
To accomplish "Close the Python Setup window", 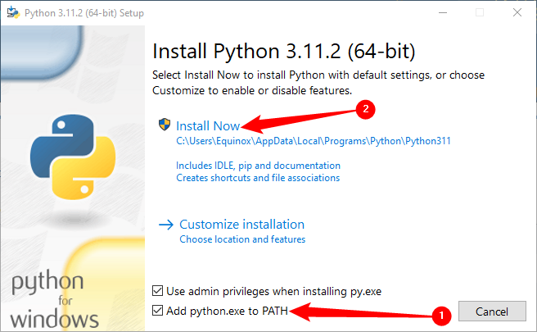I will pyautogui.click(x=516, y=12).
